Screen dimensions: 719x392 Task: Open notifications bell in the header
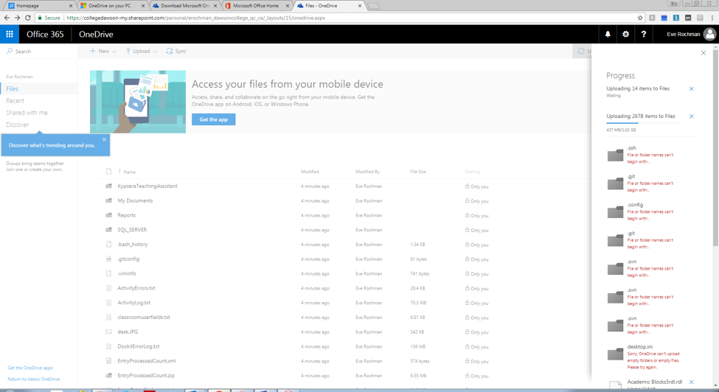(608, 35)
